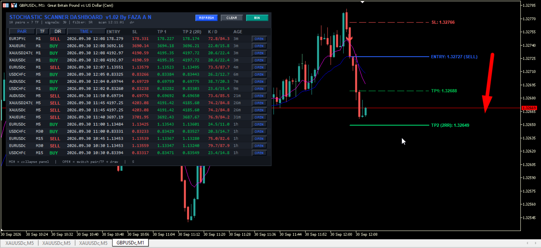Switch to the GBPUSDc,M1 chart tab
Screen dimensions: 541x248
(x=130, y=243)
